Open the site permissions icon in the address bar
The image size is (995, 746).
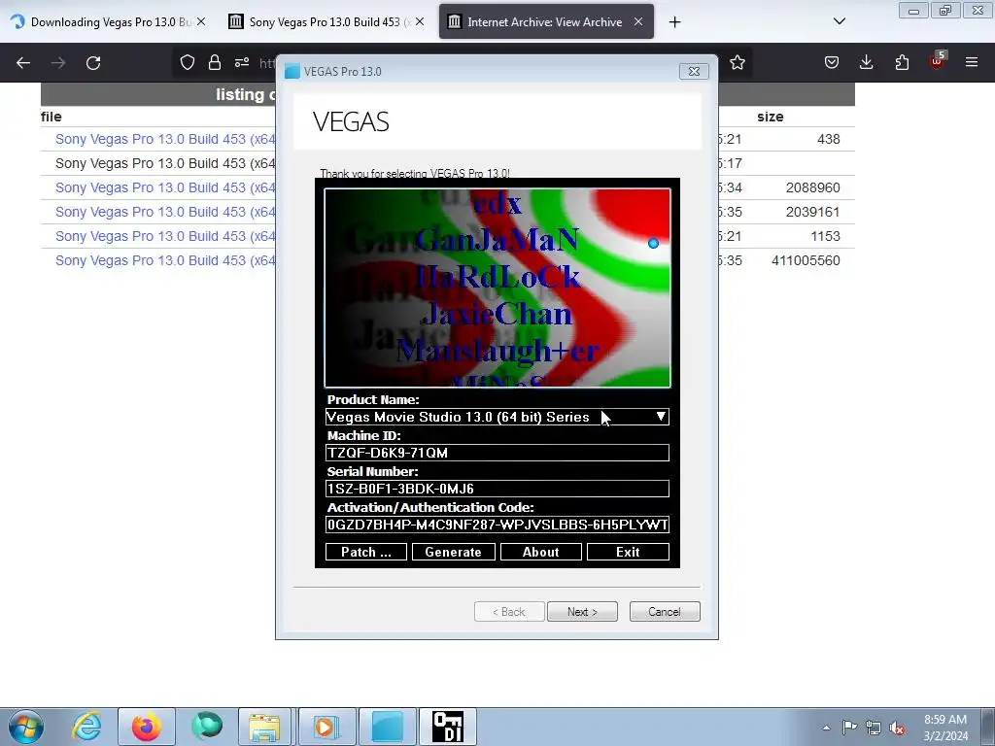[242, 62]
